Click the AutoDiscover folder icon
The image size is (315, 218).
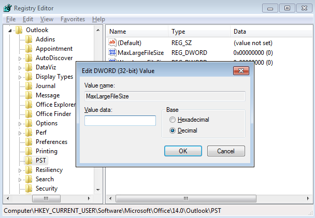(x=29, y=58)
